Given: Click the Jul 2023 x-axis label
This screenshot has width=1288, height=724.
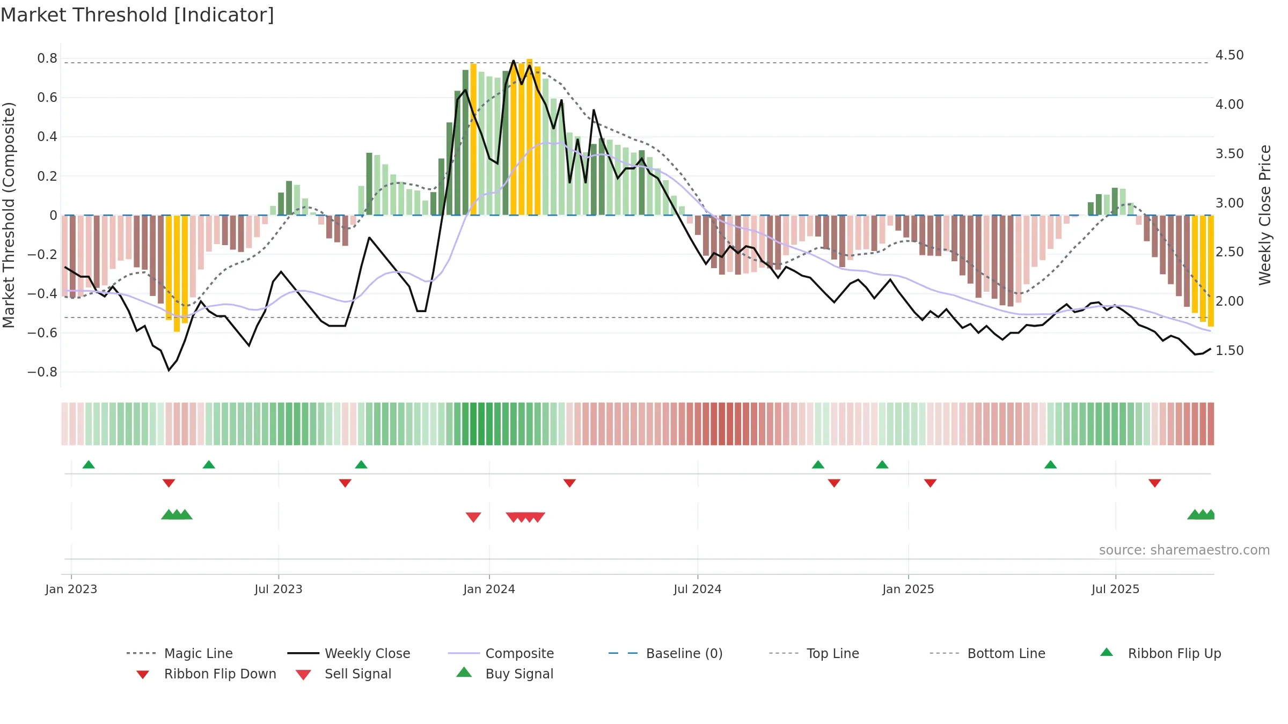Looking at the screenshot, I should coord(279,589).
